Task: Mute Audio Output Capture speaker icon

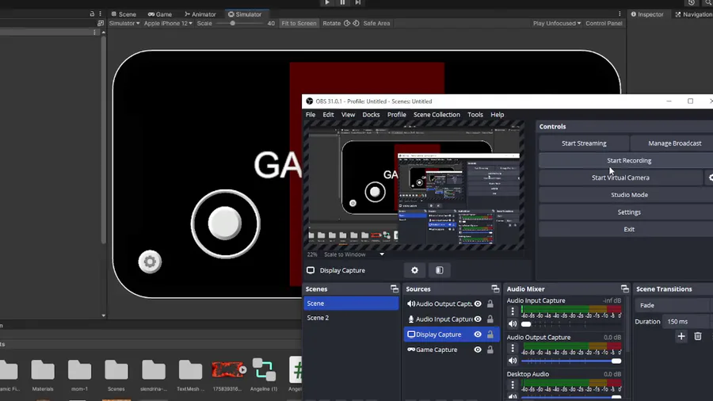Action: (513, 361)
